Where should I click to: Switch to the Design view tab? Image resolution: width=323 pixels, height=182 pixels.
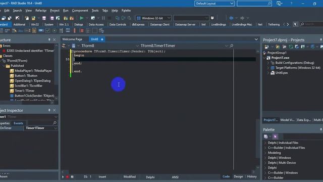click(x=238, y=176)
